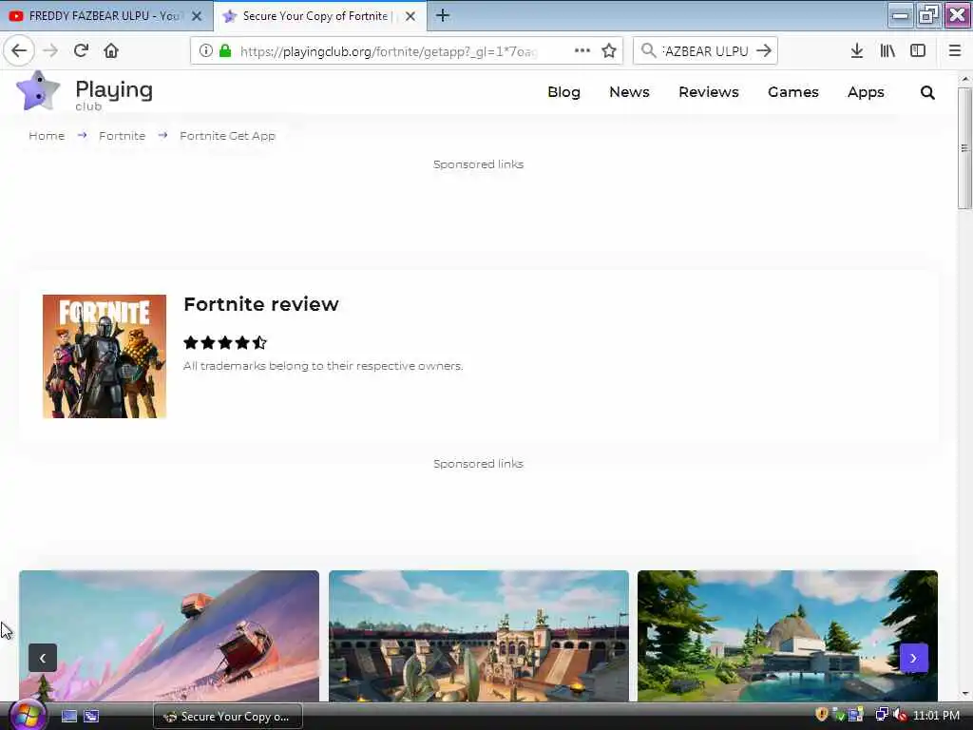973x730 pixels.
Task: Go to Home breadcrumb link
Action: click(x=47, y=136)
